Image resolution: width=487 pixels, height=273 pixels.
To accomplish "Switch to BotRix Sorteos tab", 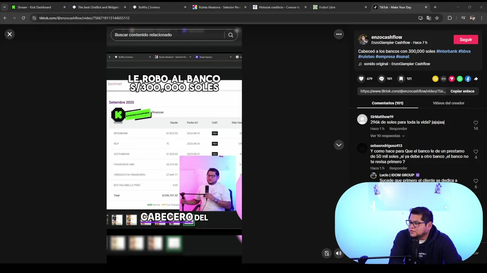I will [x=159, y=7].
